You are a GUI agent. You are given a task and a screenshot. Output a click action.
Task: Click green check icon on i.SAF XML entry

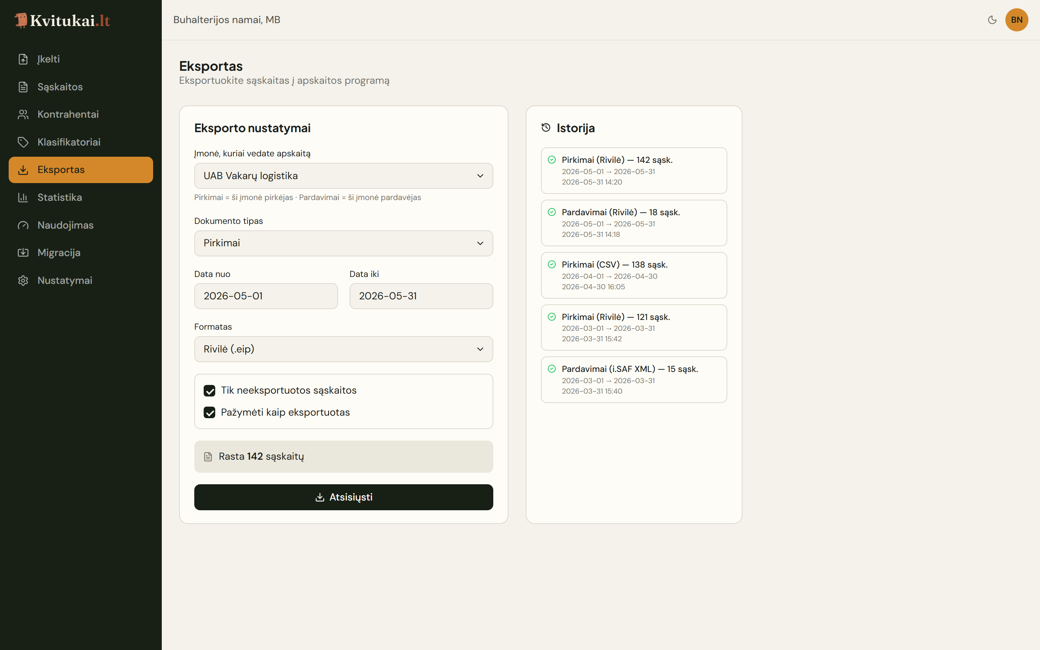552,369
